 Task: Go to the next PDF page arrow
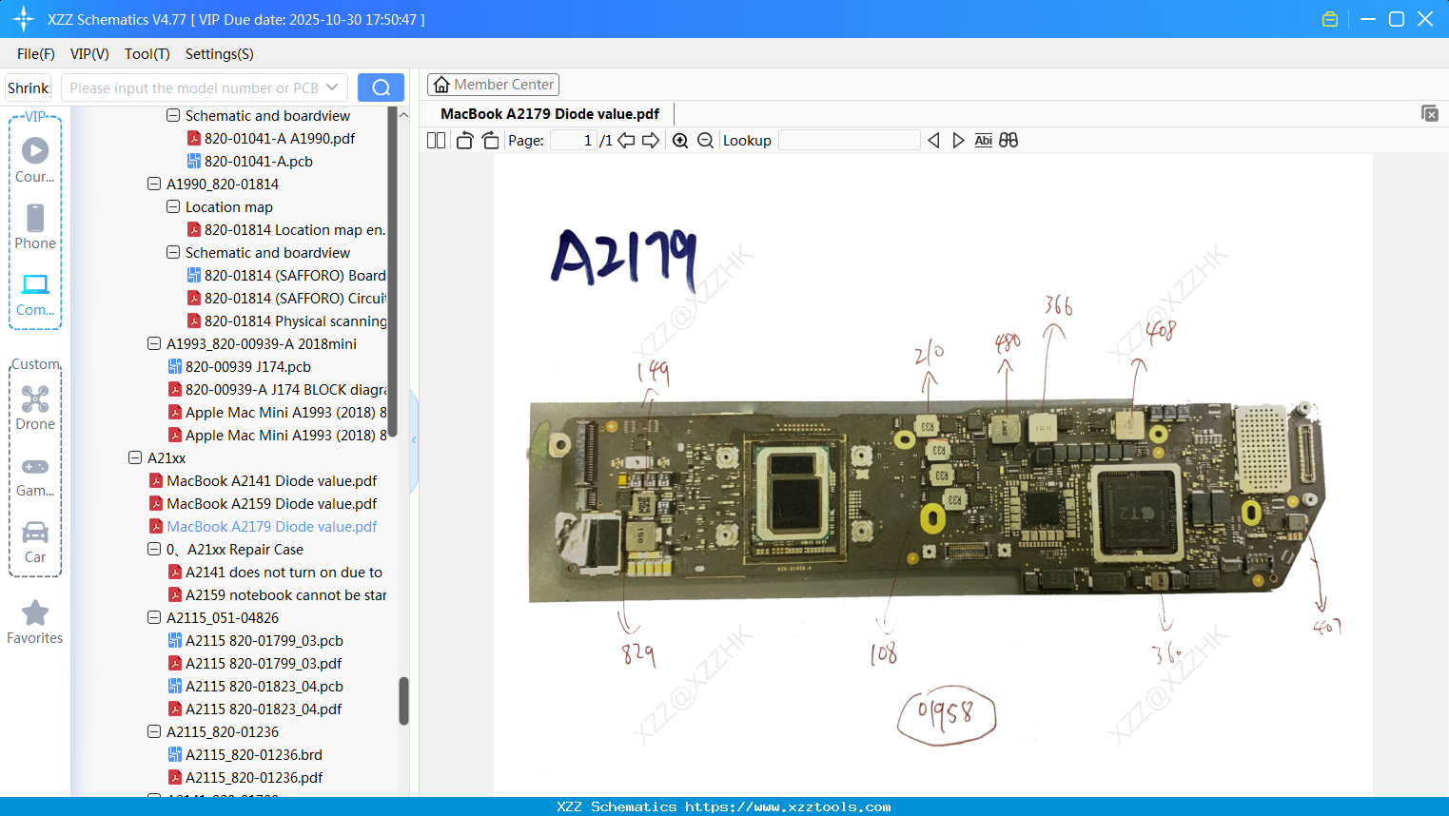coord(651,141)
